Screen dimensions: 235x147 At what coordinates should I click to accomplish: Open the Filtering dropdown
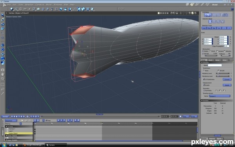21,124
